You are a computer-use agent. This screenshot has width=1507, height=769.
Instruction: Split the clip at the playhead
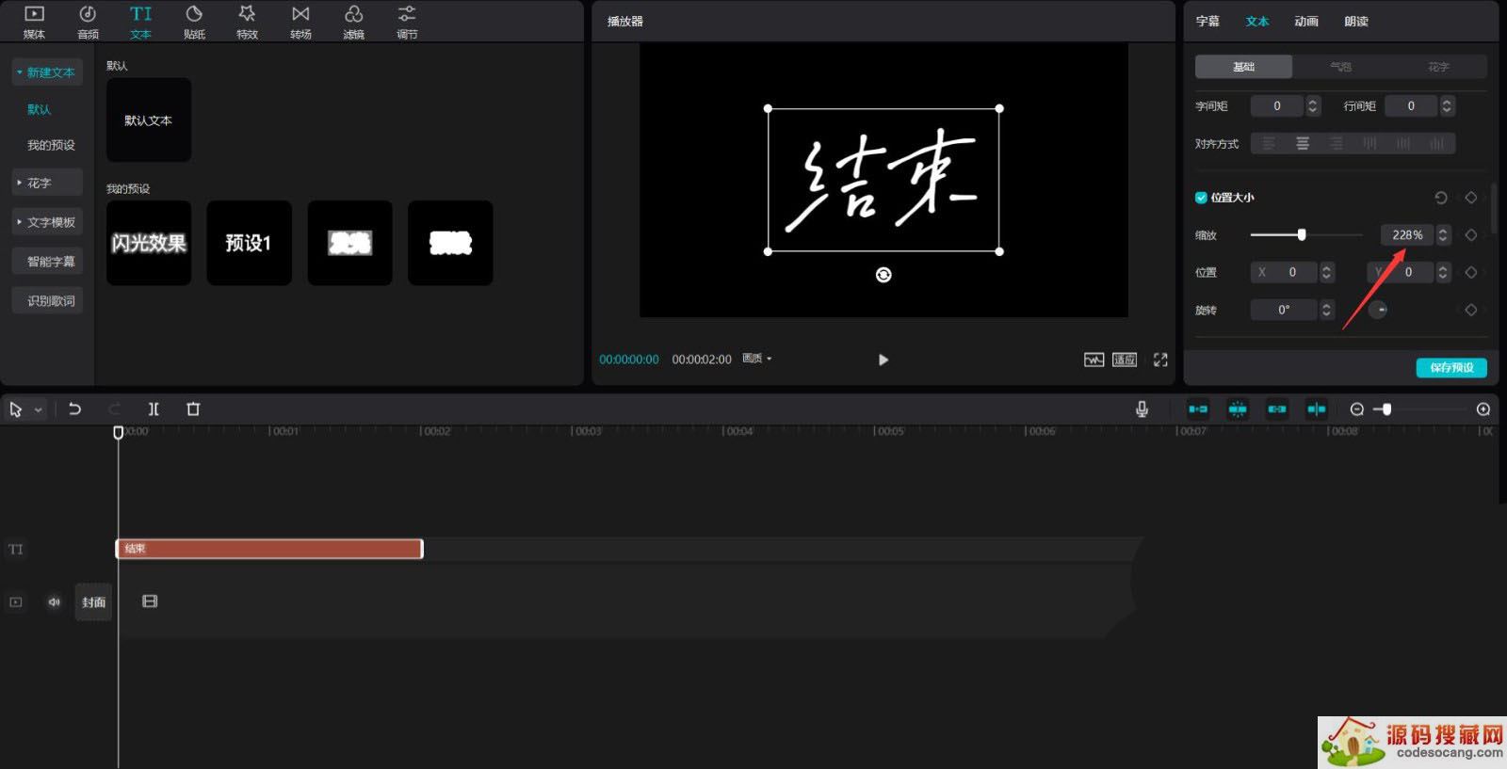(x=154, y=409)
